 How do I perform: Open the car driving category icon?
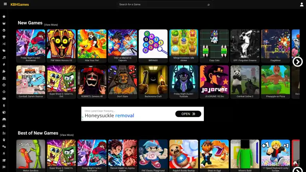pos(4,126)
